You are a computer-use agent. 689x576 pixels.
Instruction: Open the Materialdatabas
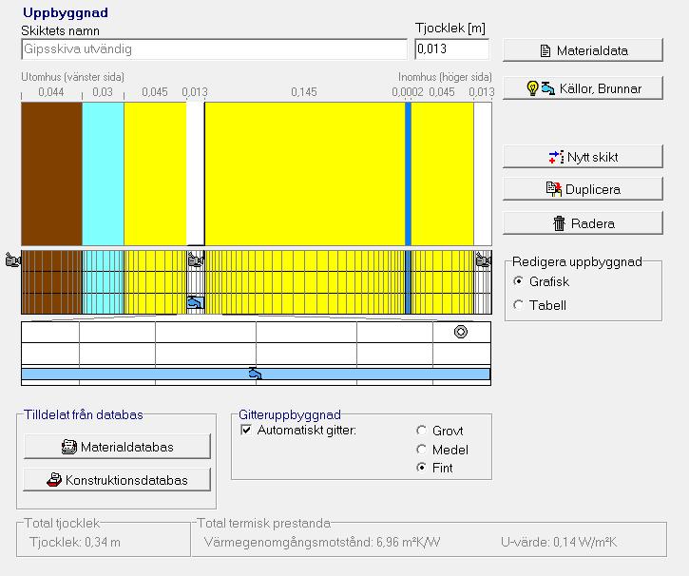click(x=117, y=447)
